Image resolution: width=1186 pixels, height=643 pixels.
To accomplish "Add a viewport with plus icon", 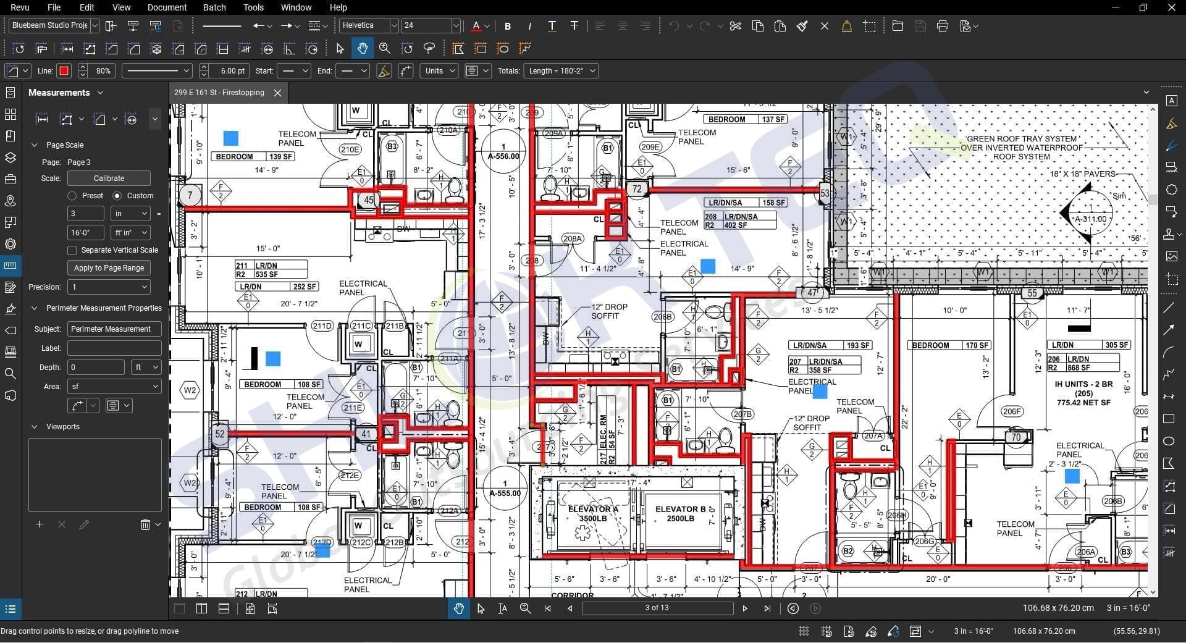I will 39,524.
